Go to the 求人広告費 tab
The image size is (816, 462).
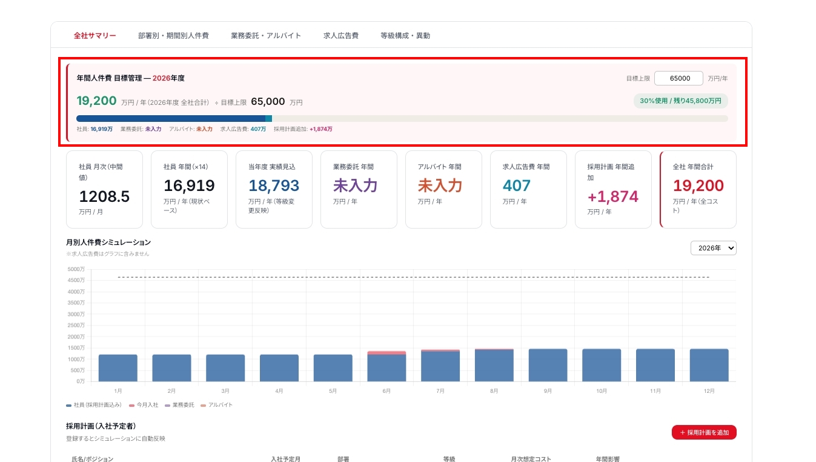[x=341, y=36]
